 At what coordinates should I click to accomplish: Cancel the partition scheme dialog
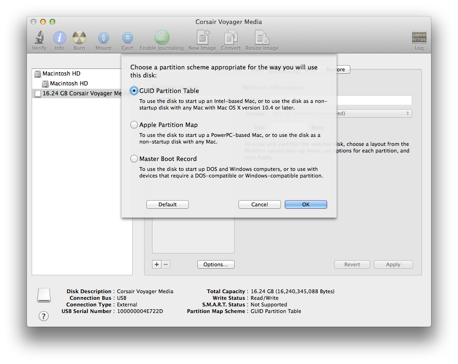[x=259, y=204]
